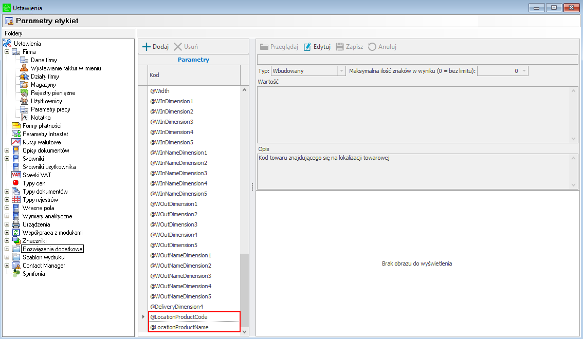Click the Rejestry pieniężne icon
The image size is (583, 339).
pyautogui.click(x=24, y=93)
